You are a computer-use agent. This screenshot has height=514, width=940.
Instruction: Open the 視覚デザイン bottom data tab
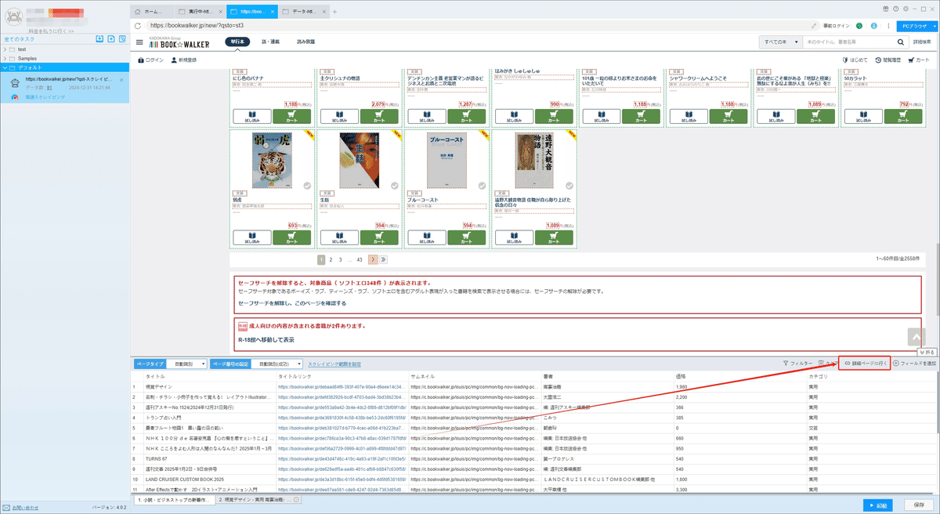tap(257, 499)
